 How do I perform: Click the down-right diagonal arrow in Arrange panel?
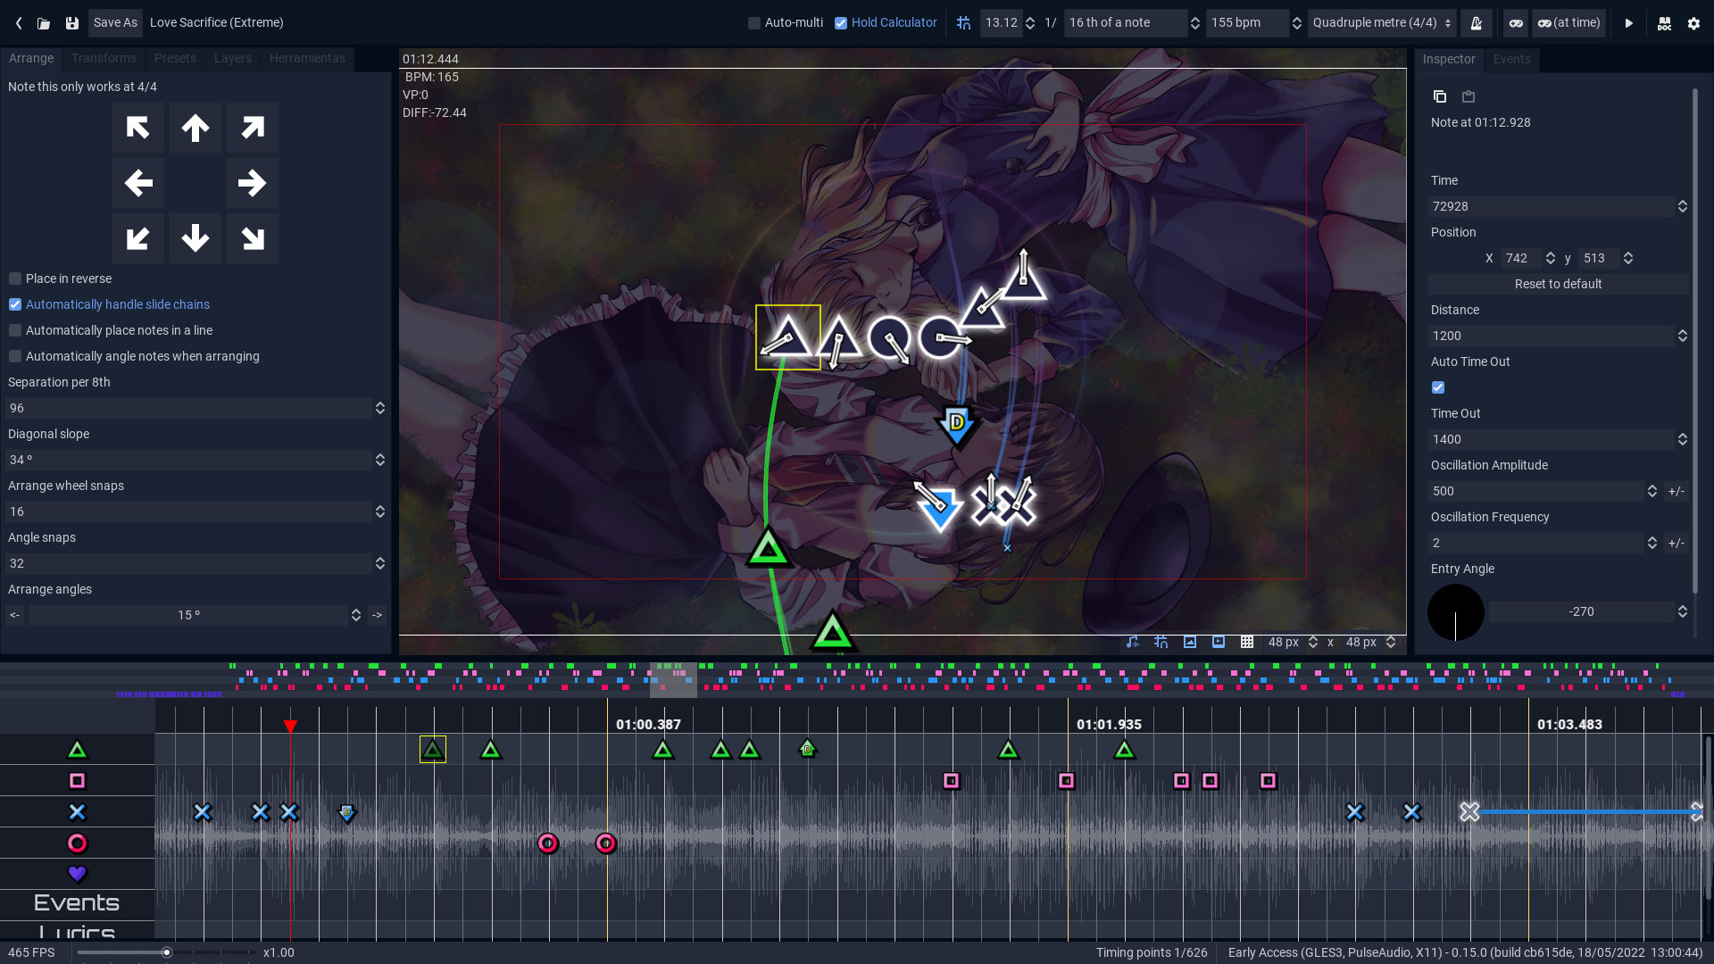[252, 237]
